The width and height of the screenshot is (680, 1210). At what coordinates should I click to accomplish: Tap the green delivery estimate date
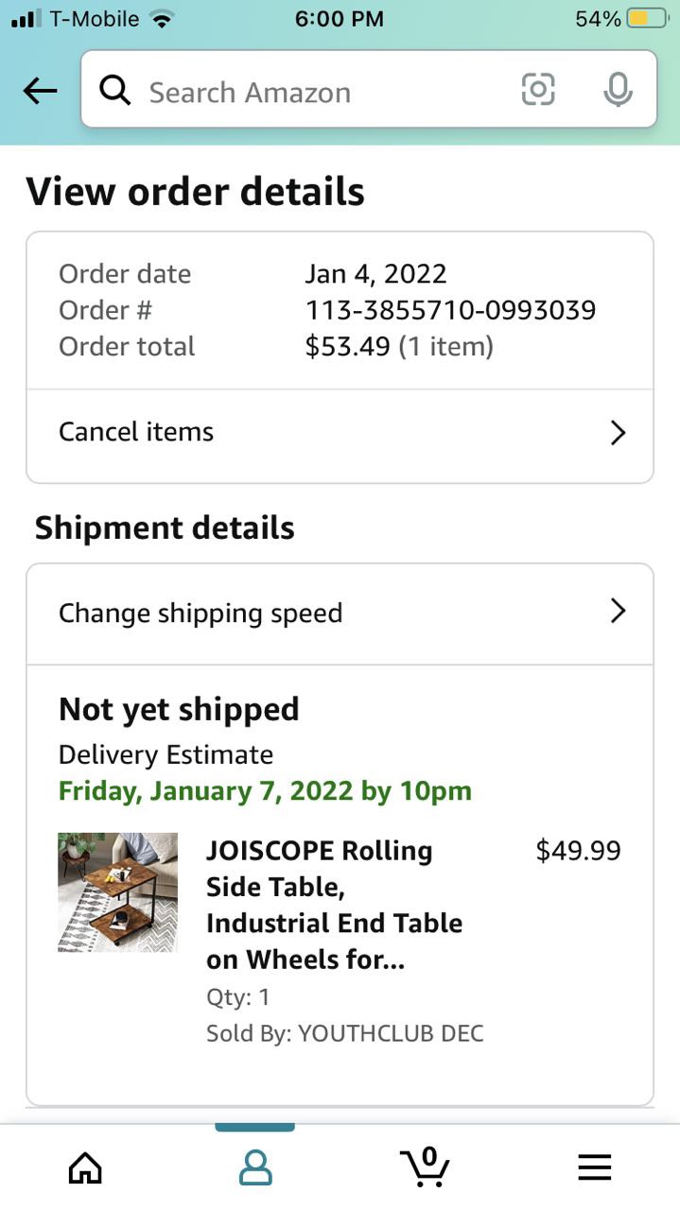[265, 791]
